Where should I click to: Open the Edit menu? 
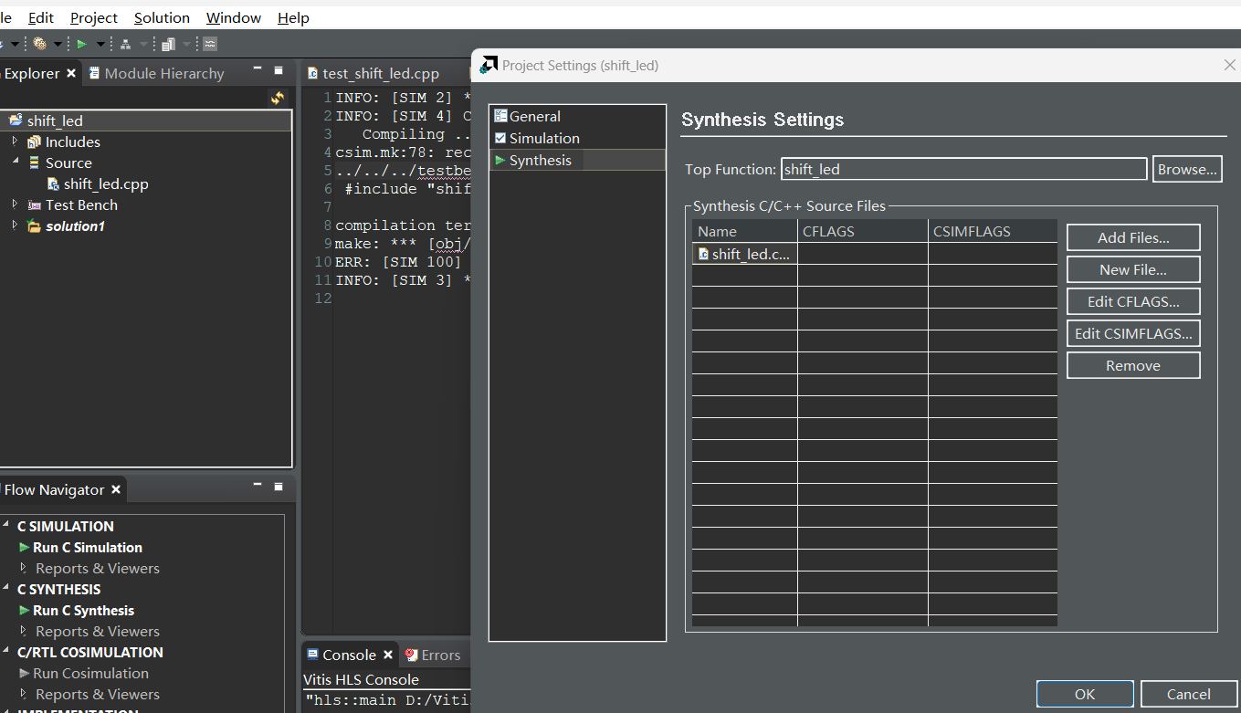click(40, 18)
